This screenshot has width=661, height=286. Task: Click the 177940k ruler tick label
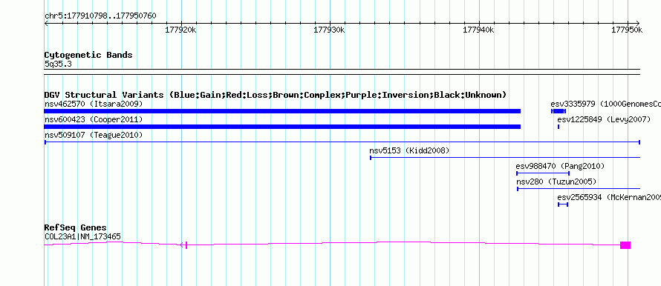point(478,30)
